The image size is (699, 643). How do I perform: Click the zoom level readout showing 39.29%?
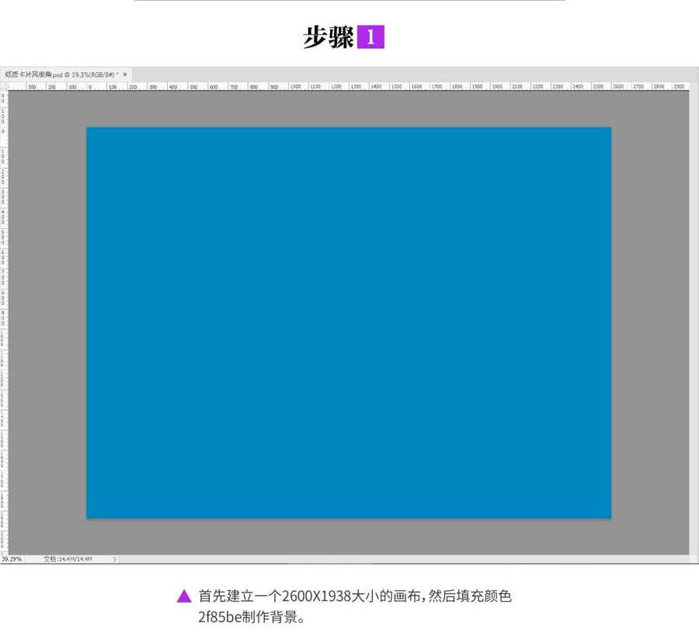coord(12,558)
